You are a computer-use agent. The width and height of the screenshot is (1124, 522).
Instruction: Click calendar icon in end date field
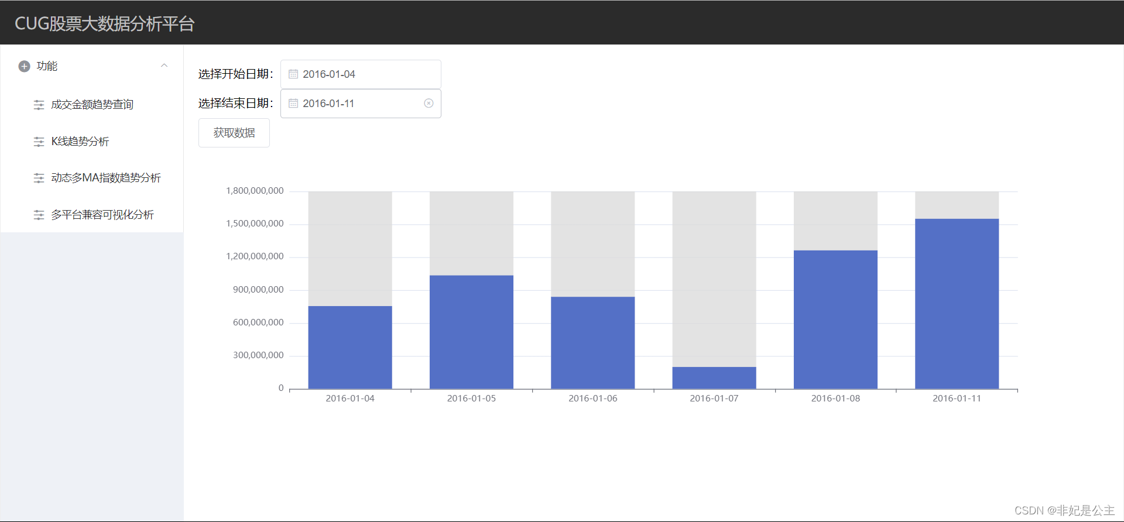click(x=293, y=104)
